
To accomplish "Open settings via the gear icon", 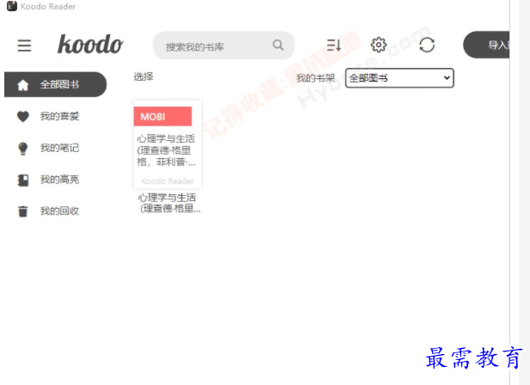I will pyautogui.click(x=379, y=45).
